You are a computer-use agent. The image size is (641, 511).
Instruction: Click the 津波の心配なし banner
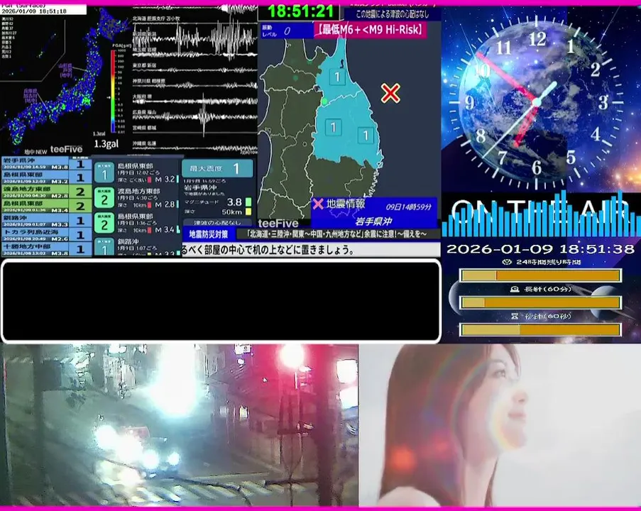coord(217,223)
